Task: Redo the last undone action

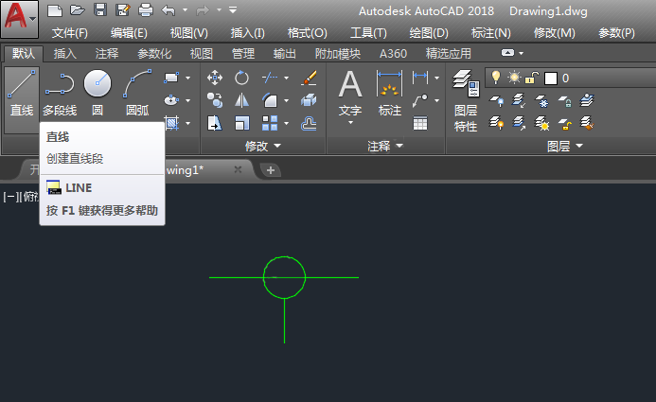Action: 203,10
